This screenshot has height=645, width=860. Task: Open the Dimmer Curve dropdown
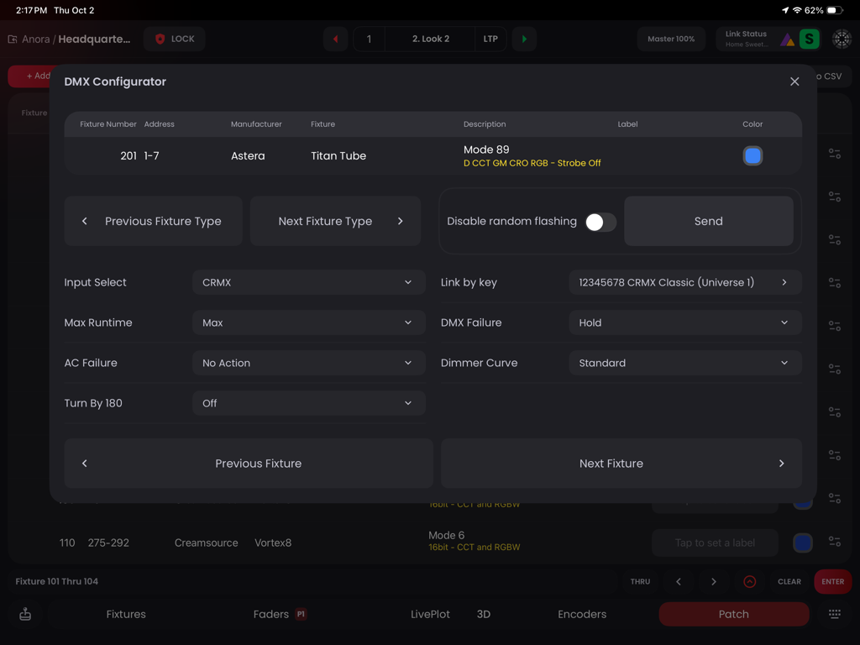coord(684,363)
